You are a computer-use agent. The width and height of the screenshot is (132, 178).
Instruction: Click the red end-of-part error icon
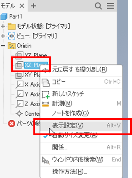click(x=12, y=123)
